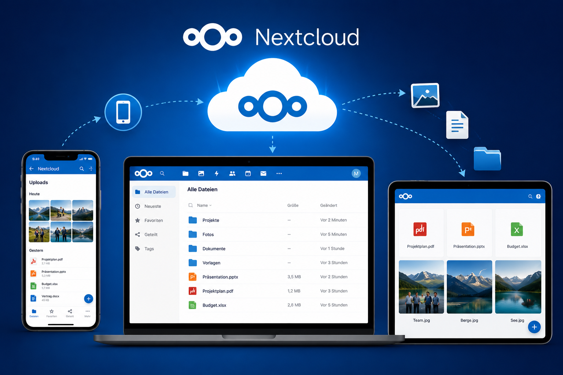Click the phone device circle icon
The height and width of the screenshot is (375, 563).
(123, 112)
